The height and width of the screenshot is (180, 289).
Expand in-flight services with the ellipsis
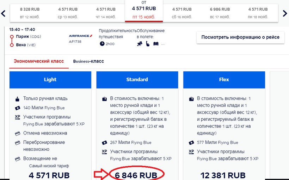pos(162,44)
